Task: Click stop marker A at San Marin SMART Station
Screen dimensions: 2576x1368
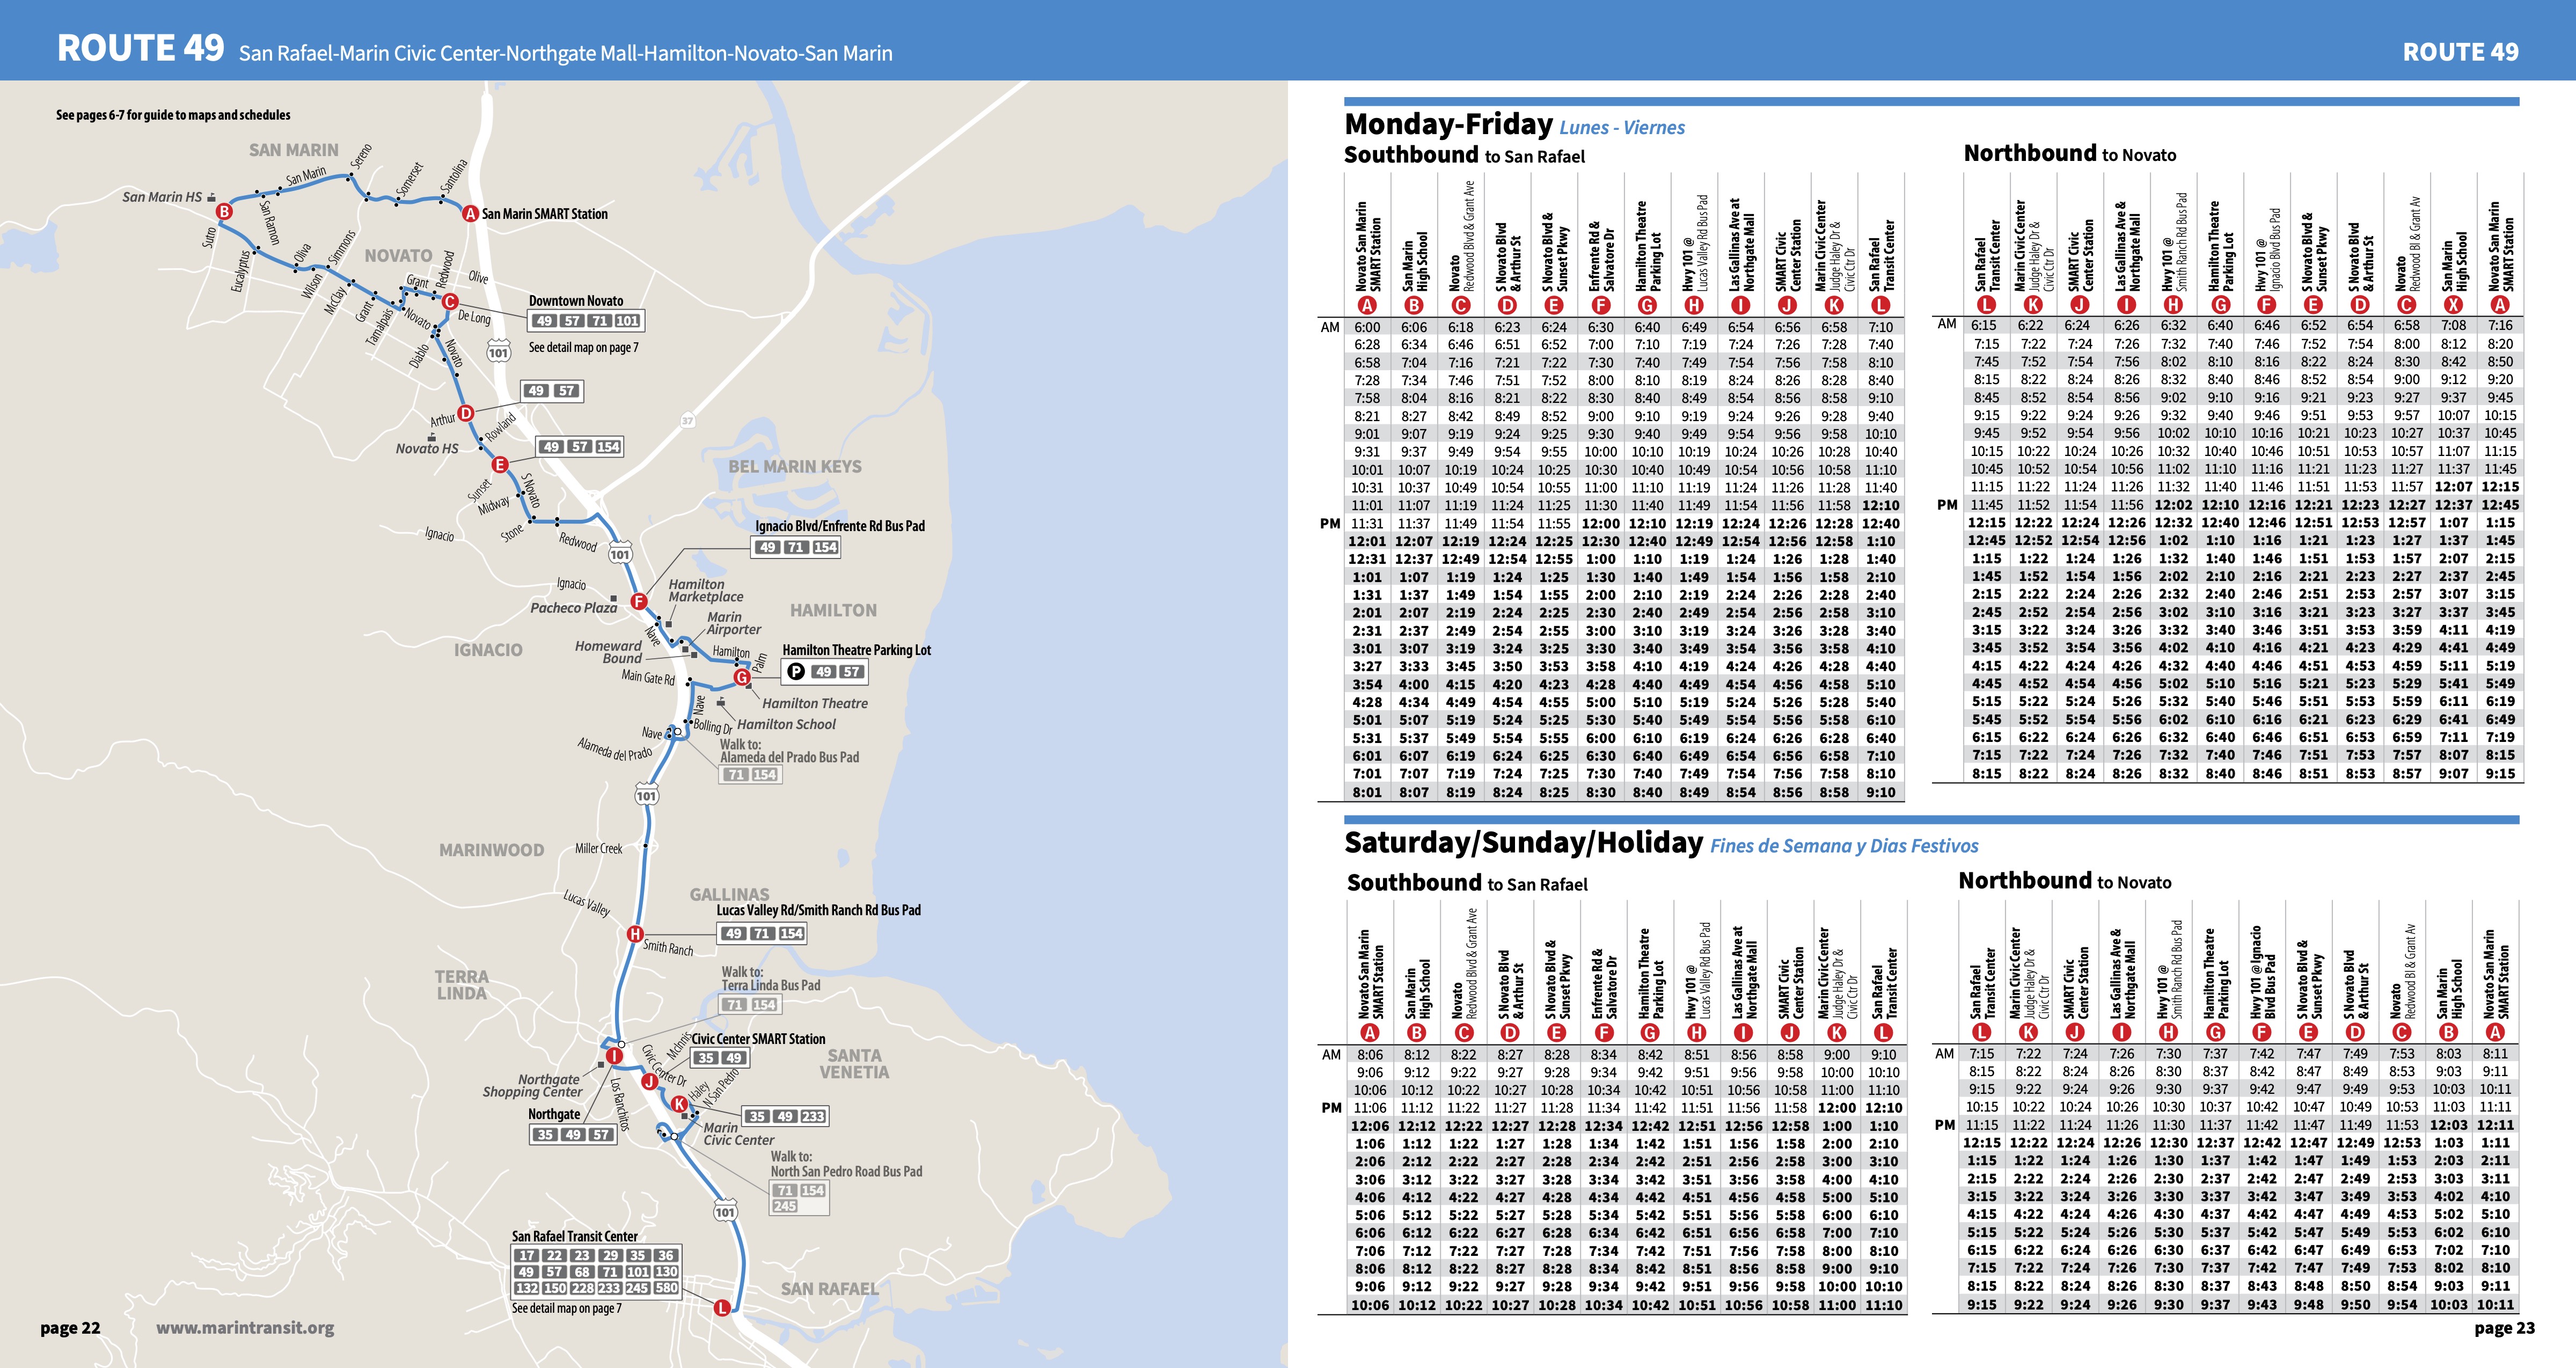Action: coord(471,213)
